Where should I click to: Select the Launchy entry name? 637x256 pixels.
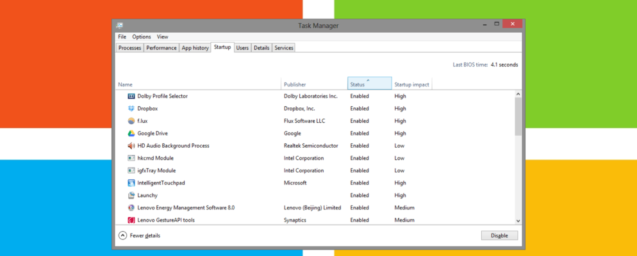147,195
